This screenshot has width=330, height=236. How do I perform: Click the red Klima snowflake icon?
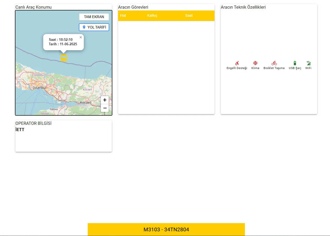point(255,63)
